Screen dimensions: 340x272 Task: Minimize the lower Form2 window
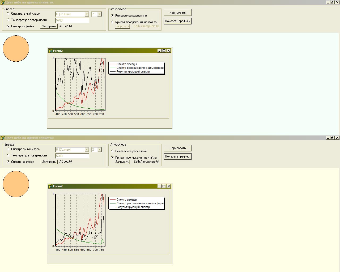pyautogui.click(x=159, y=186)
